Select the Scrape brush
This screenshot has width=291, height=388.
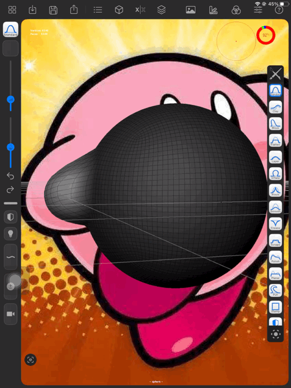coord(275,241)
